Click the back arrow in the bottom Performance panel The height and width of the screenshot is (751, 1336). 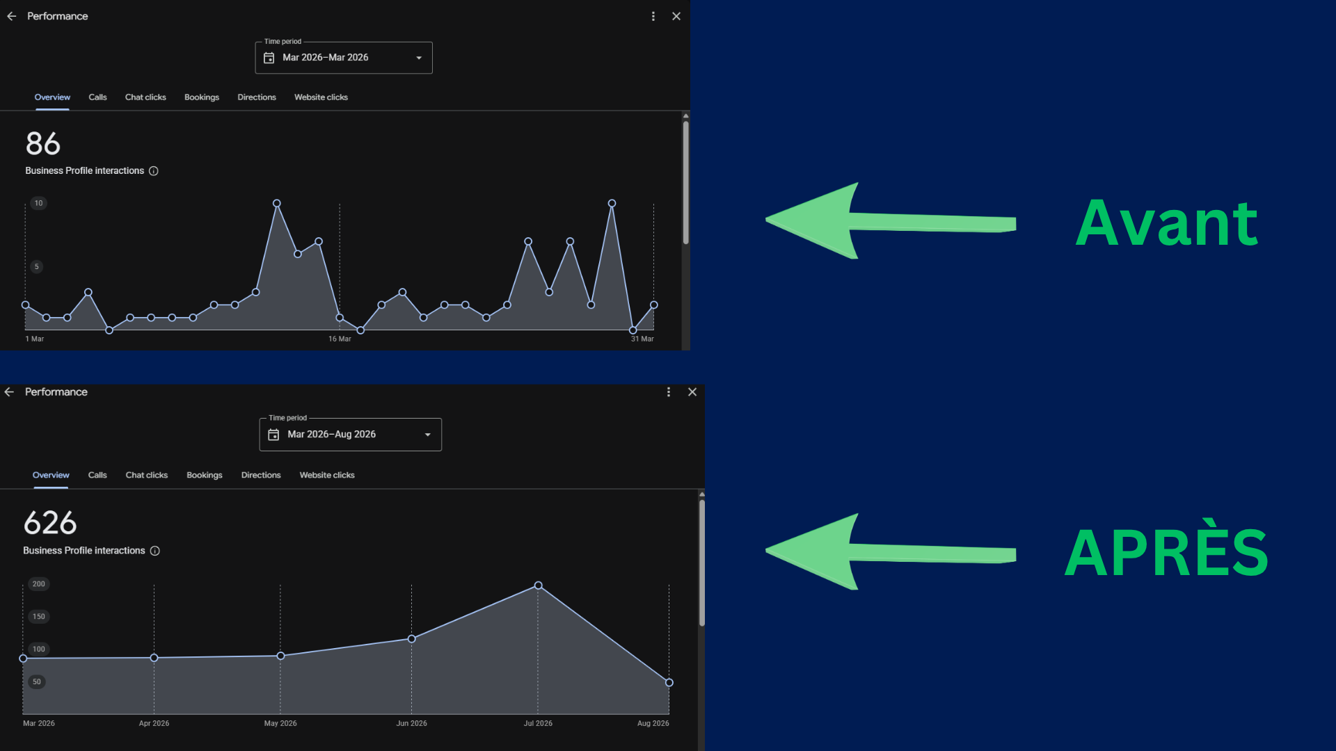(x=9, y=392)
